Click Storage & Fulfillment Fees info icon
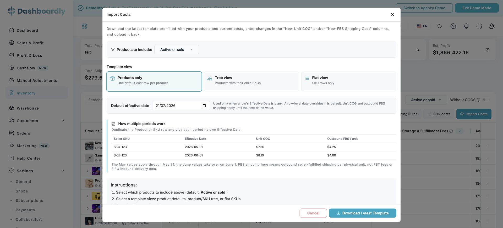Screen dimensions: 503x228 pos(451,131)
